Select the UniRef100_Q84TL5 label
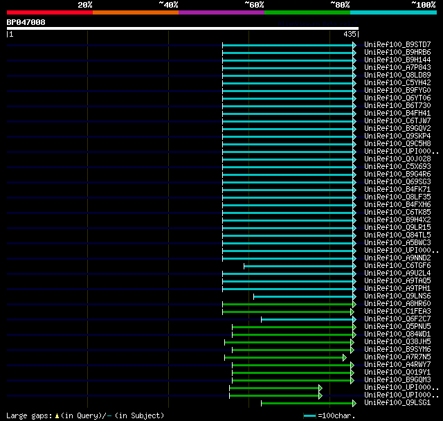This screenshot has height=421, width=443. pos(397,235)
